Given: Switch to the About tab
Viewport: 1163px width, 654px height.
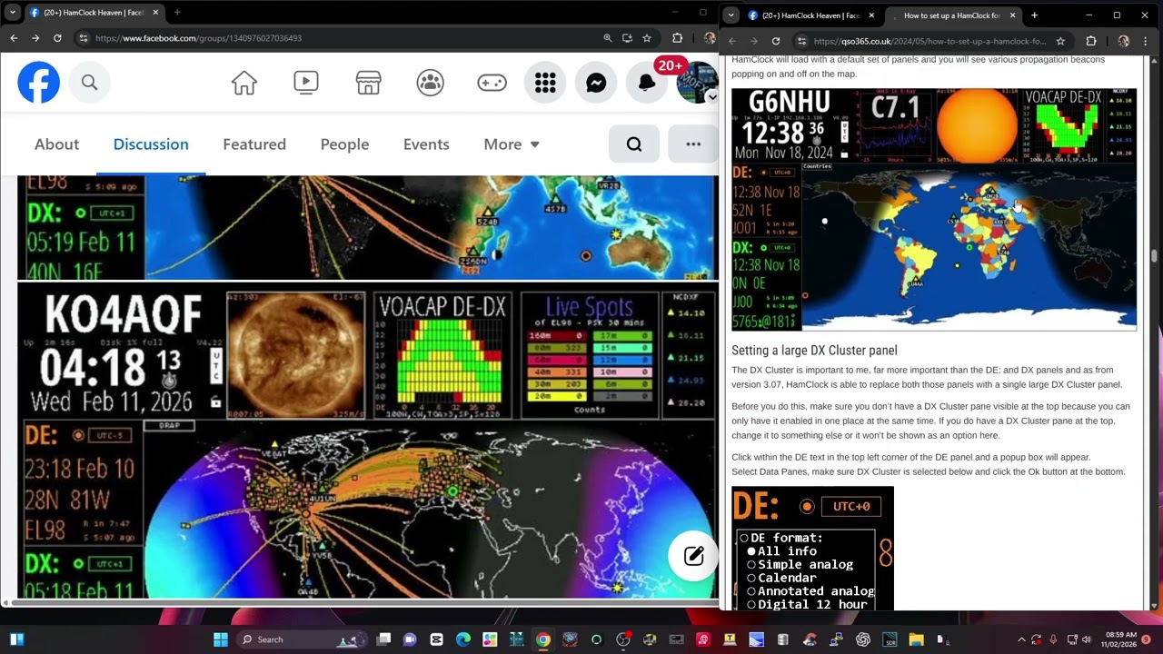Looking at the screenshot, I should (56, 144).
